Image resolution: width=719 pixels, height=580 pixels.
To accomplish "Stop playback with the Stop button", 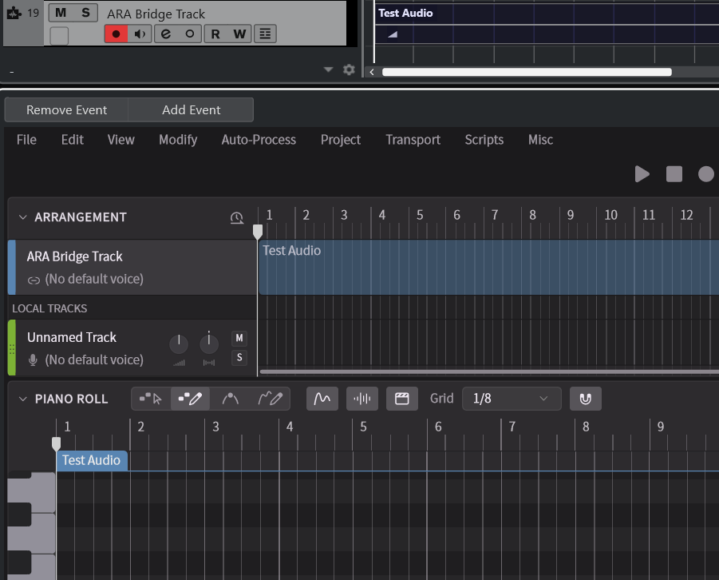I will 674,174.
